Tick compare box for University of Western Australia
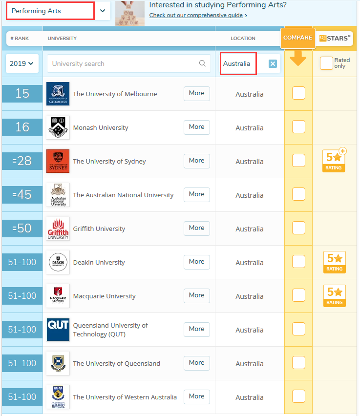Screen dimensions: 360x416 [x=298, y=396]
